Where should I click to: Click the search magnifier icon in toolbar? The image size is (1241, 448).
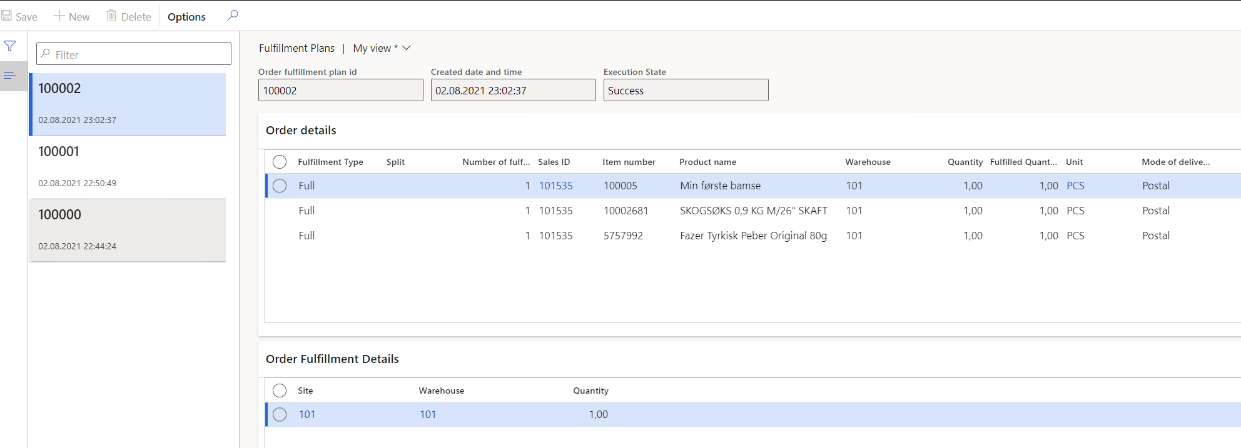(233, 16)
